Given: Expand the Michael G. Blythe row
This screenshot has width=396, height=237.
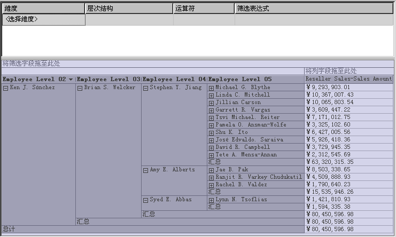Looking at the screenshot, I should (x=211, y=88).
